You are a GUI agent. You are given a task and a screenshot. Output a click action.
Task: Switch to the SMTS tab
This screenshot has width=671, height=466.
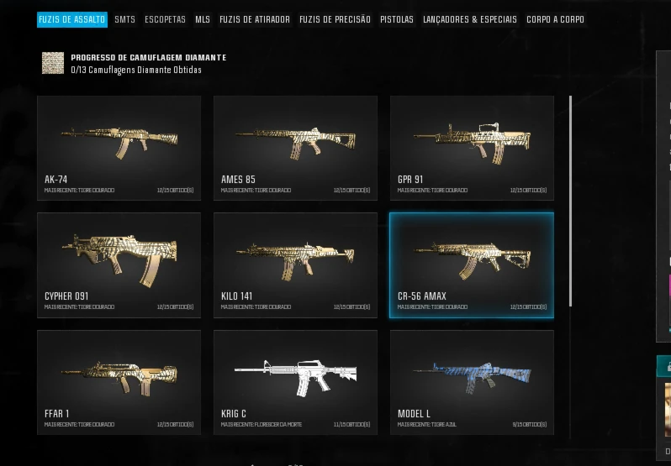(x=125, y=19)
